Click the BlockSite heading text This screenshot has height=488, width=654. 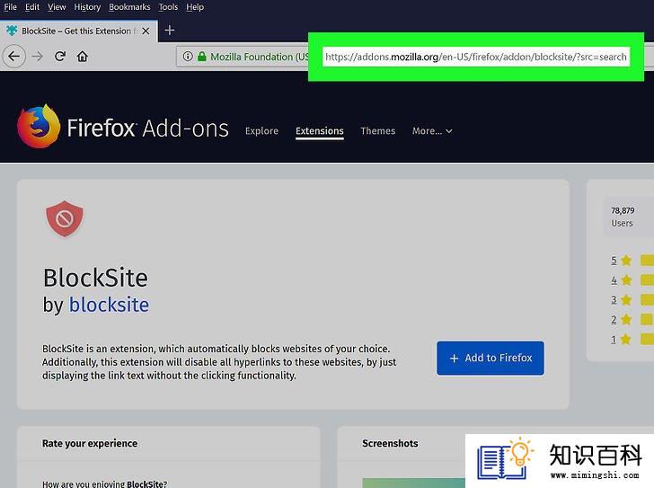pos(95,278)
